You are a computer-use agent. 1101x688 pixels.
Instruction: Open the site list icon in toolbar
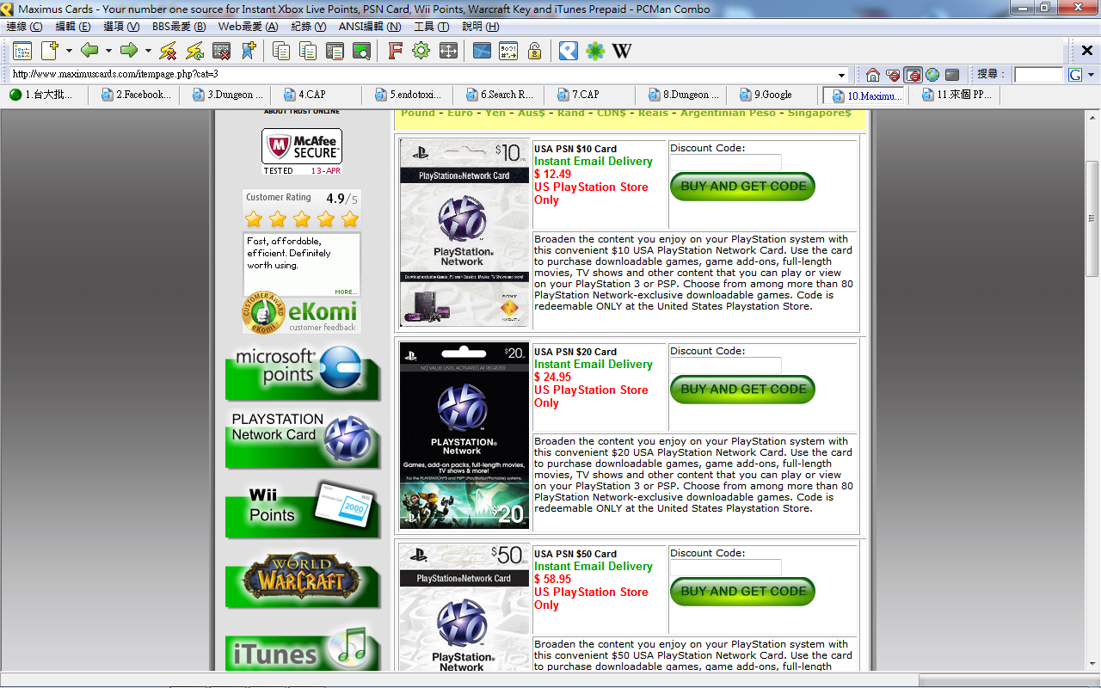tap(22, 51)
